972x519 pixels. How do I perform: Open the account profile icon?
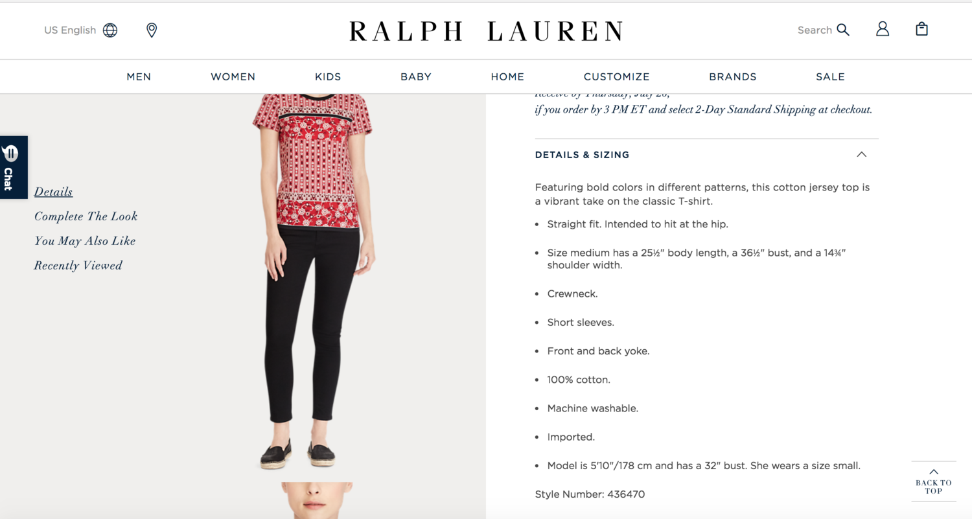click(x=883, y=29)
